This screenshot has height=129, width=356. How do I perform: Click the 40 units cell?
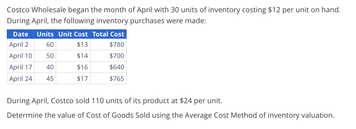point(45,67)
